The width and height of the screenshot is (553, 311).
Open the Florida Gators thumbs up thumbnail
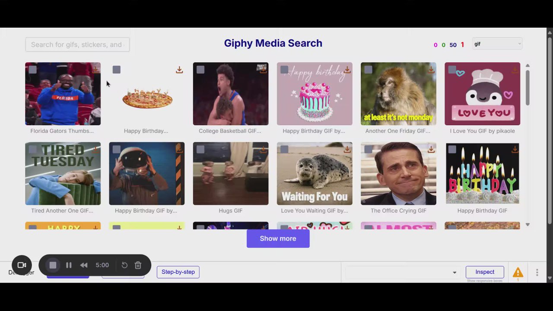tap(63, 94)
